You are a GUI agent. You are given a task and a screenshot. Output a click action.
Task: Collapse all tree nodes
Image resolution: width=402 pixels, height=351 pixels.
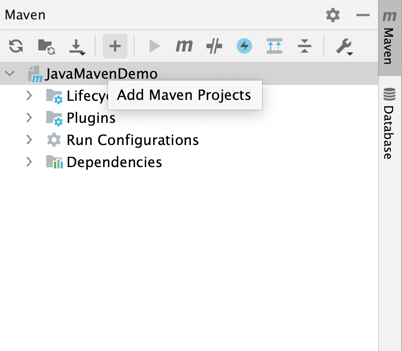[305, 46]
